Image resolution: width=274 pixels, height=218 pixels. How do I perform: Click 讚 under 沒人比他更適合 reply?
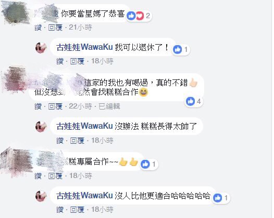pos(60,210)
